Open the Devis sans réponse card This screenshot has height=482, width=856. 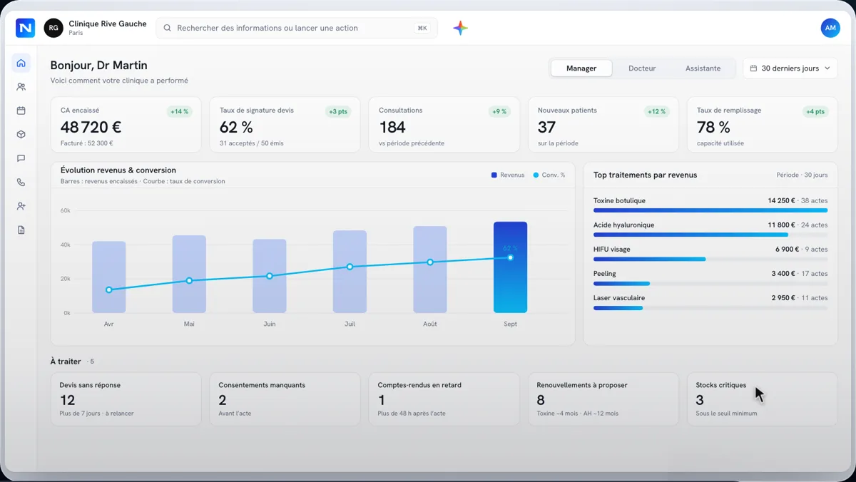(126, 399)
